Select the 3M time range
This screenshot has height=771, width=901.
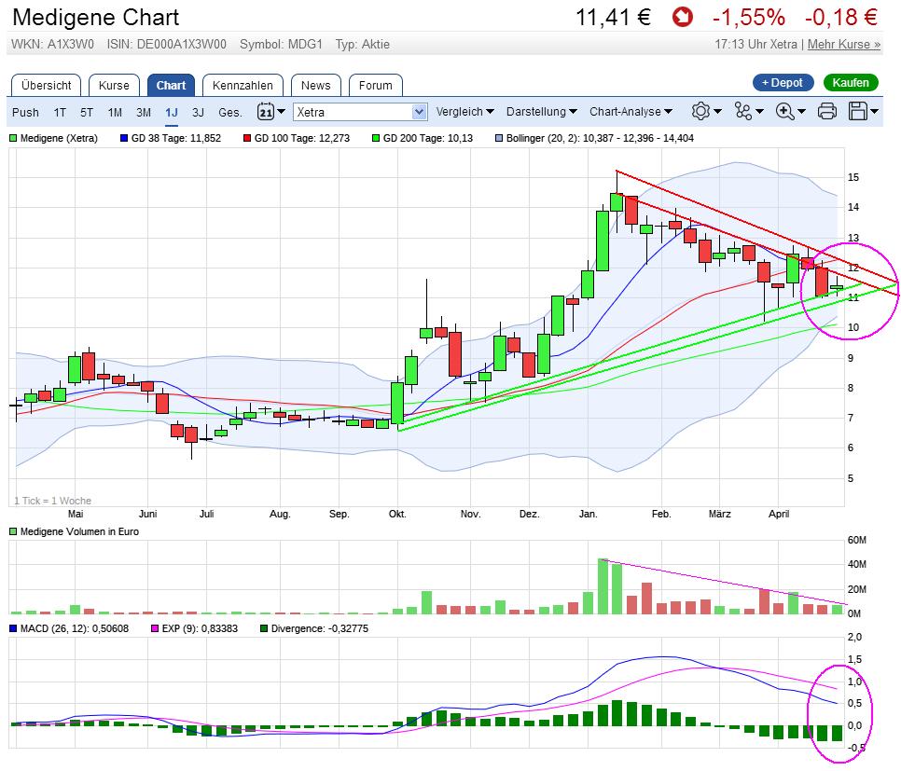[x=144, y=112]
